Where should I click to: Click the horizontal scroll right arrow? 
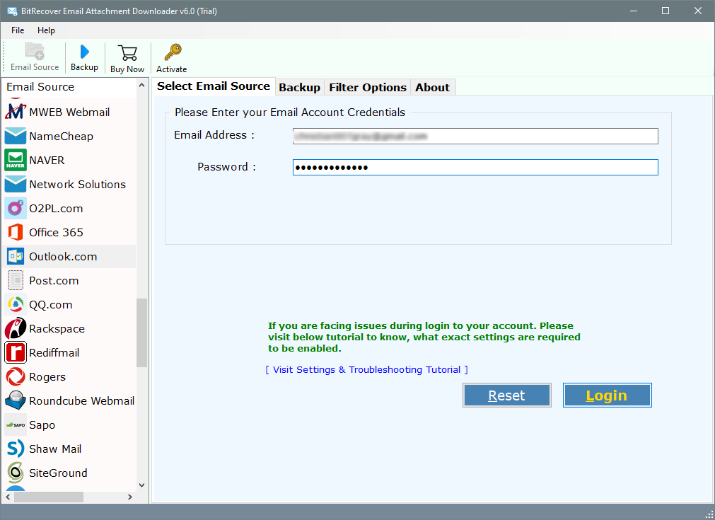(x=130, y=497)
